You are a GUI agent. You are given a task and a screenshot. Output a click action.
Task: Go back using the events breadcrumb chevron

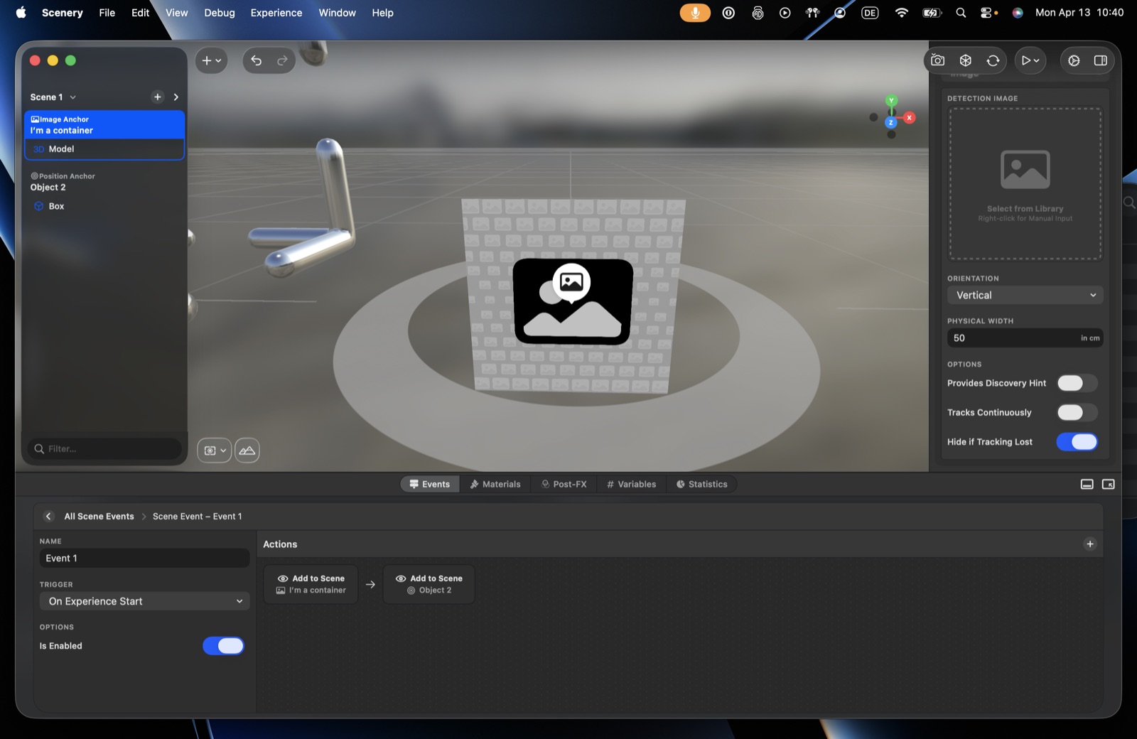48,517
